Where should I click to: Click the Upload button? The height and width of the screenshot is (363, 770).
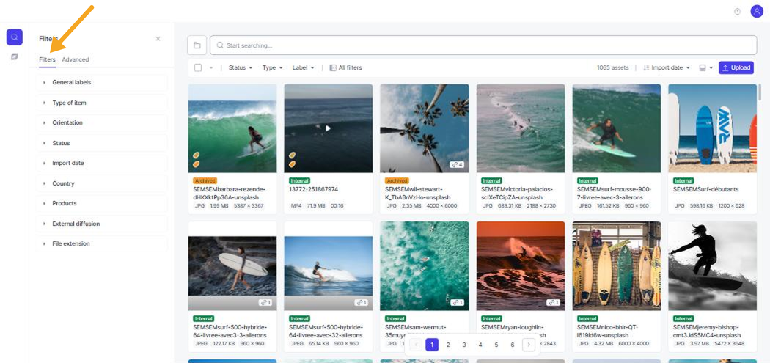pyautogui.click(x=736, y=67)
